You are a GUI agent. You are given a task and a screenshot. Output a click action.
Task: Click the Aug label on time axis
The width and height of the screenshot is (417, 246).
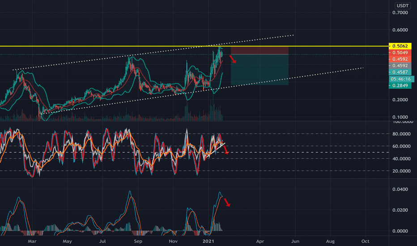point(330,241)
